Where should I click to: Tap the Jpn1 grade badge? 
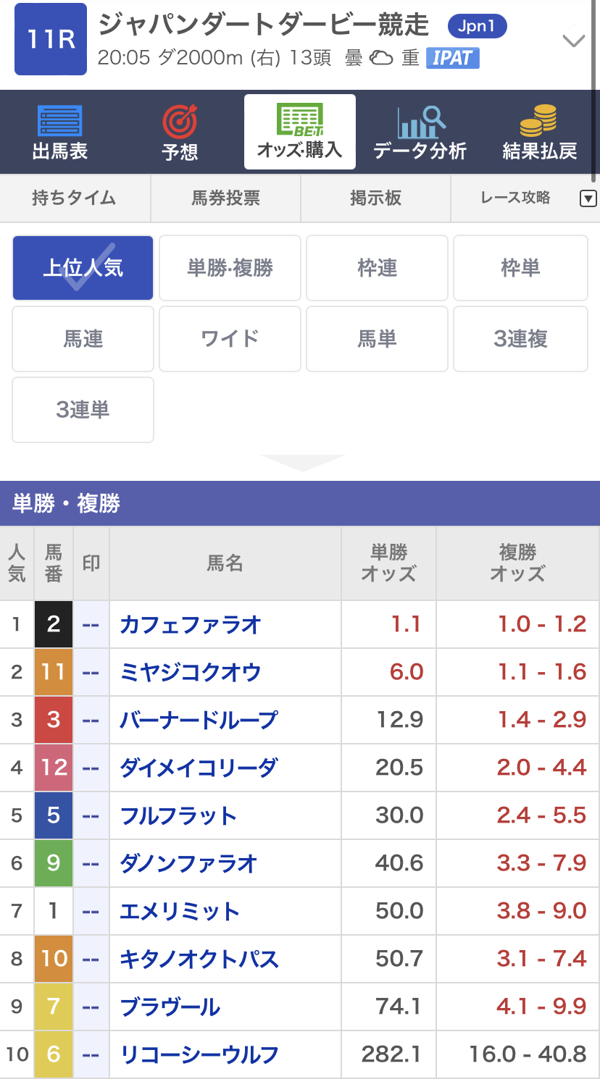[x=477, y=27]
